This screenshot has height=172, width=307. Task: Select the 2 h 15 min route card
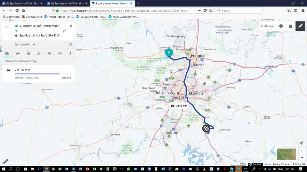click(39, 73)
